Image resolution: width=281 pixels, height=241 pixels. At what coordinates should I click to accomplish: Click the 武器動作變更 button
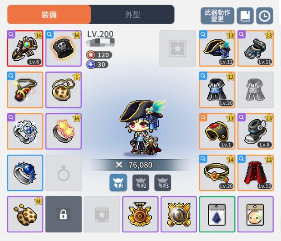click(217, 16)
